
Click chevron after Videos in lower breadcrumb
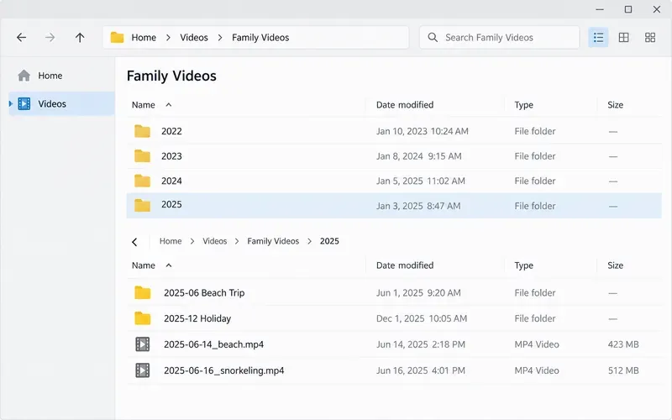pos(237,241)
